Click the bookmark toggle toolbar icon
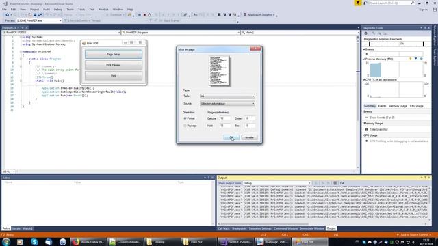This screenshot has height=246, width=438. (219, 15)
